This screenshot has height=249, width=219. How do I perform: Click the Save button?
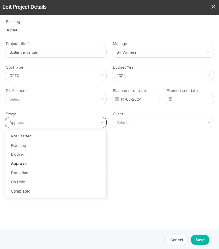point(200,240)
